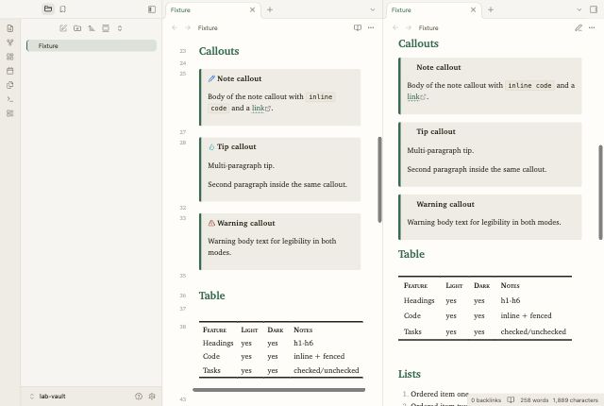The width and height of the screenshot is (604, 406).
Task: Collapse or expand all folders in the explorer
Action: pyautogui.click(x=120, y=28)
